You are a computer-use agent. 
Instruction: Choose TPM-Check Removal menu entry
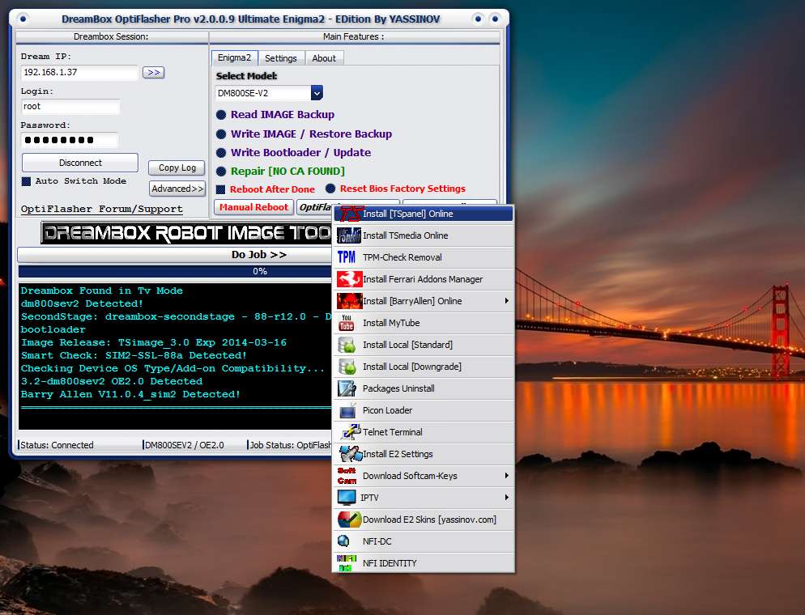pyautogui.click(x=424, y=257)
